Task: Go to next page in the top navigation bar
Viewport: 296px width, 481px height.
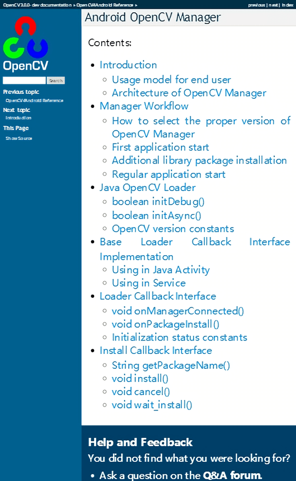Action: coord(273,5)
